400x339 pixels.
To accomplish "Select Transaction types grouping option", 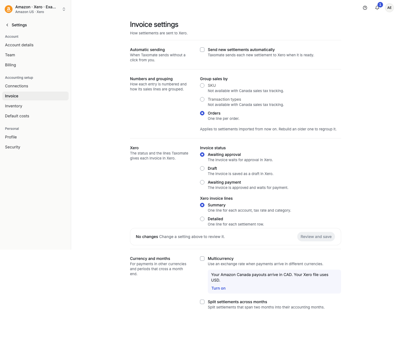I will coord(202,99).
